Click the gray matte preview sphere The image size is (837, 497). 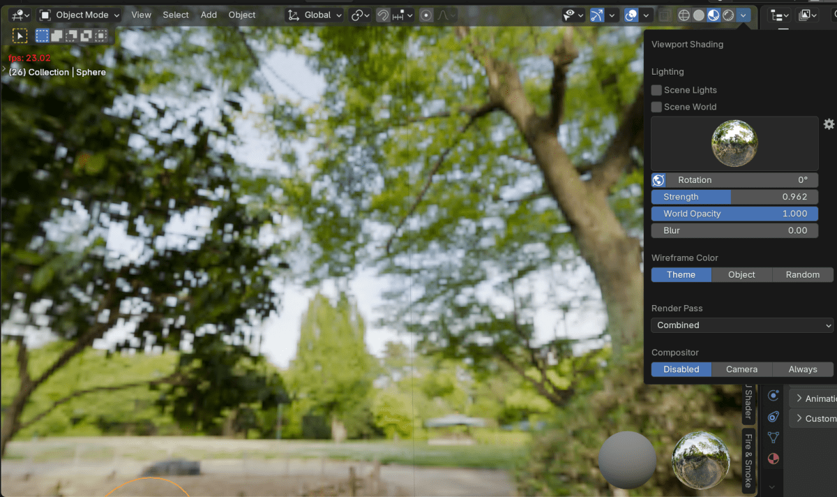click(x=627, y=459)
